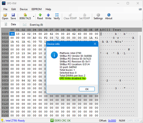Click the CAPS indicator in the status bar

pyautogui.click(x=130, y=121)
